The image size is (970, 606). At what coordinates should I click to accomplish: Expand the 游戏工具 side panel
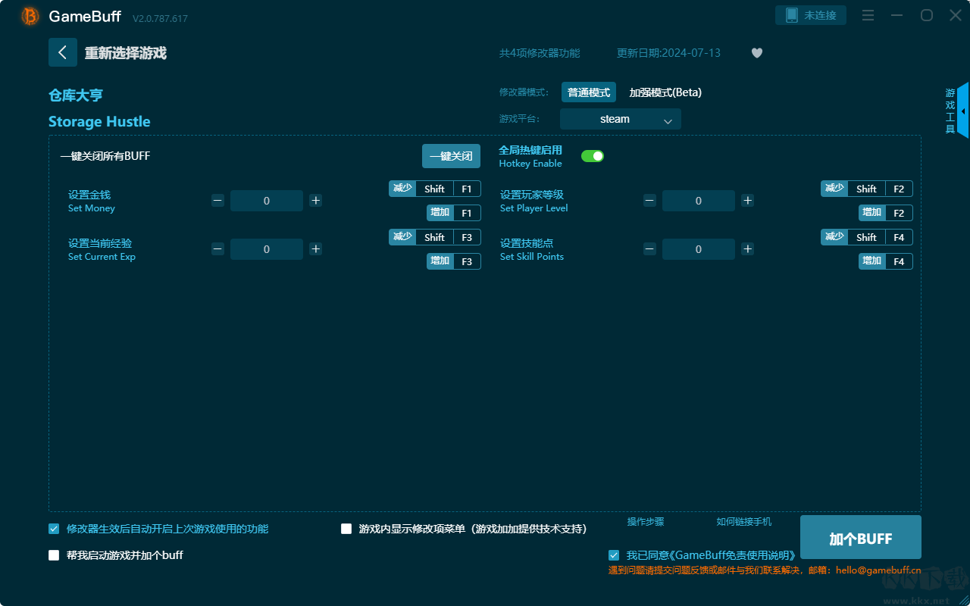click(x=962, y=111)
